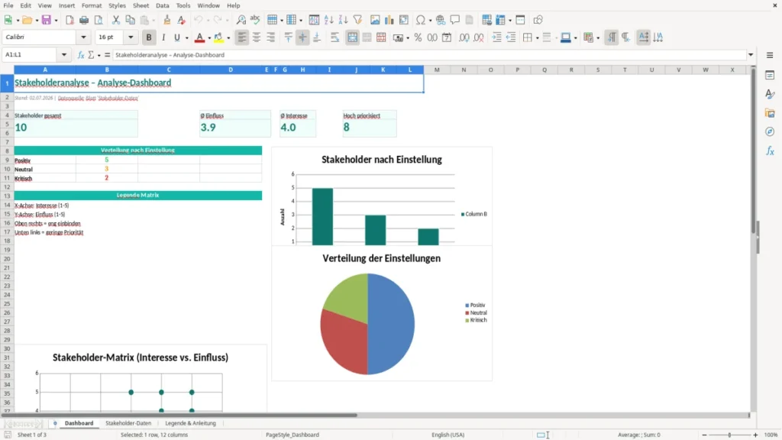Image resolution: width=782 pixels, height=440 pixels.
Task: Open sidebar Navigator compass icon
Action: coord(770,131)
